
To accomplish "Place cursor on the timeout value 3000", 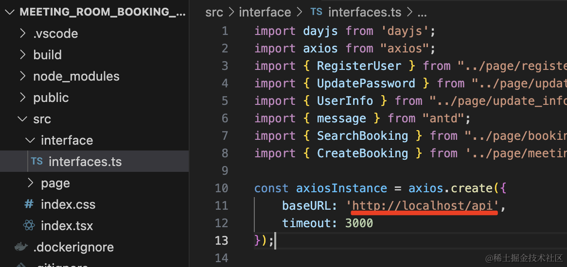I will (359, 223).
